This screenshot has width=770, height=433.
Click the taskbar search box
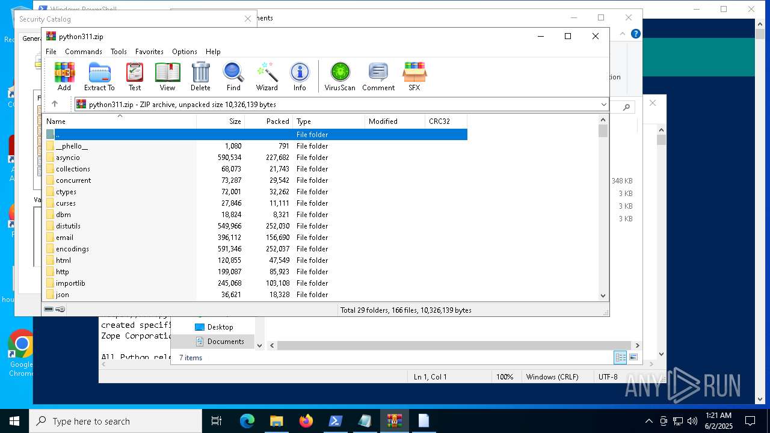[x=115, y=421]
